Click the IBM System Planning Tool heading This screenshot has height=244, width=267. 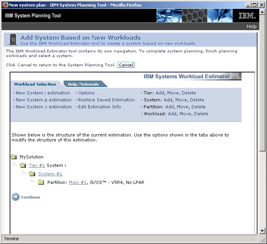(x=33, y=16)
